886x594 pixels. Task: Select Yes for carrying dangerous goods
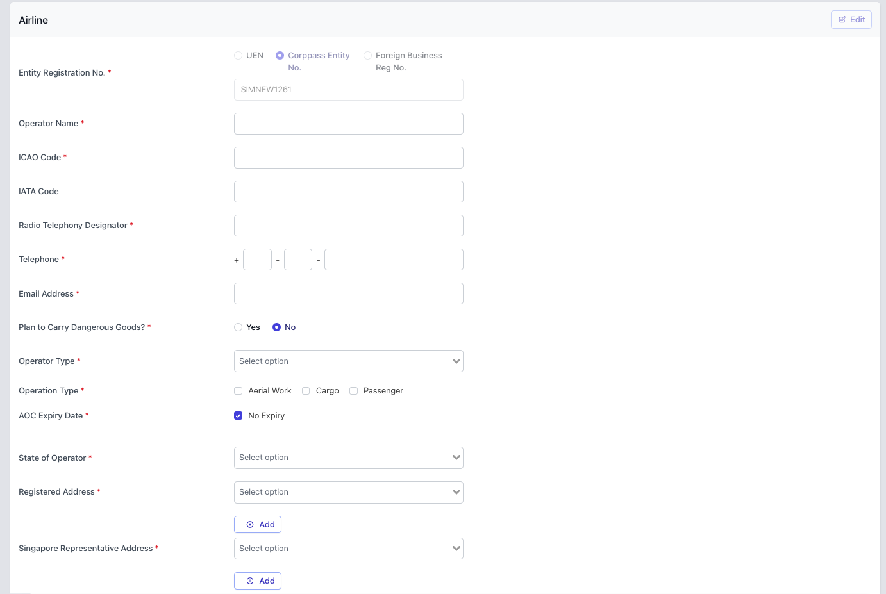pyautogui.click(x=238, y=327)
